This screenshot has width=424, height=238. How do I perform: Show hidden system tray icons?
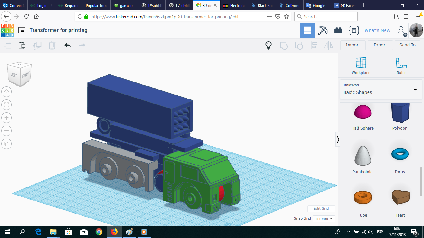click(348, 232)
